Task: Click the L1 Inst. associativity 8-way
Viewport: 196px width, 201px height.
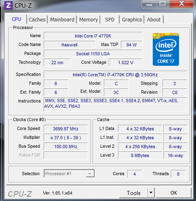Action: [x=175, y=138]
